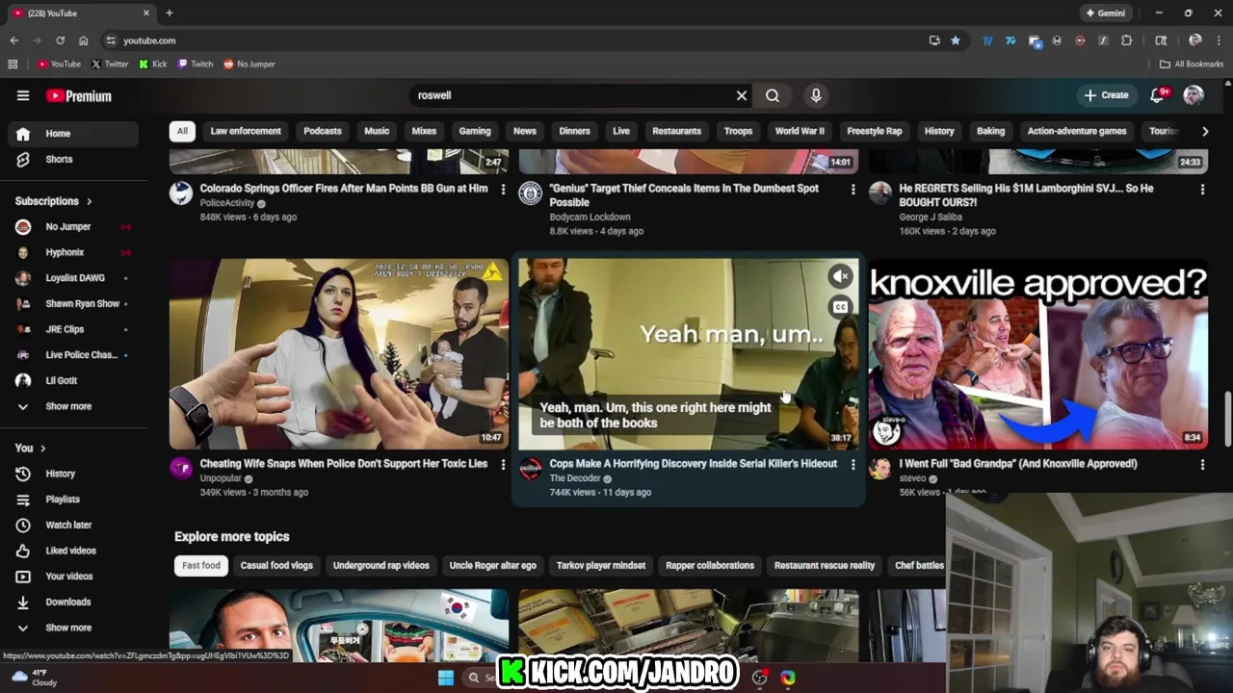The image size is (1233, 693).
Task: Start voice search with the microphone
Action: point(816,95)
